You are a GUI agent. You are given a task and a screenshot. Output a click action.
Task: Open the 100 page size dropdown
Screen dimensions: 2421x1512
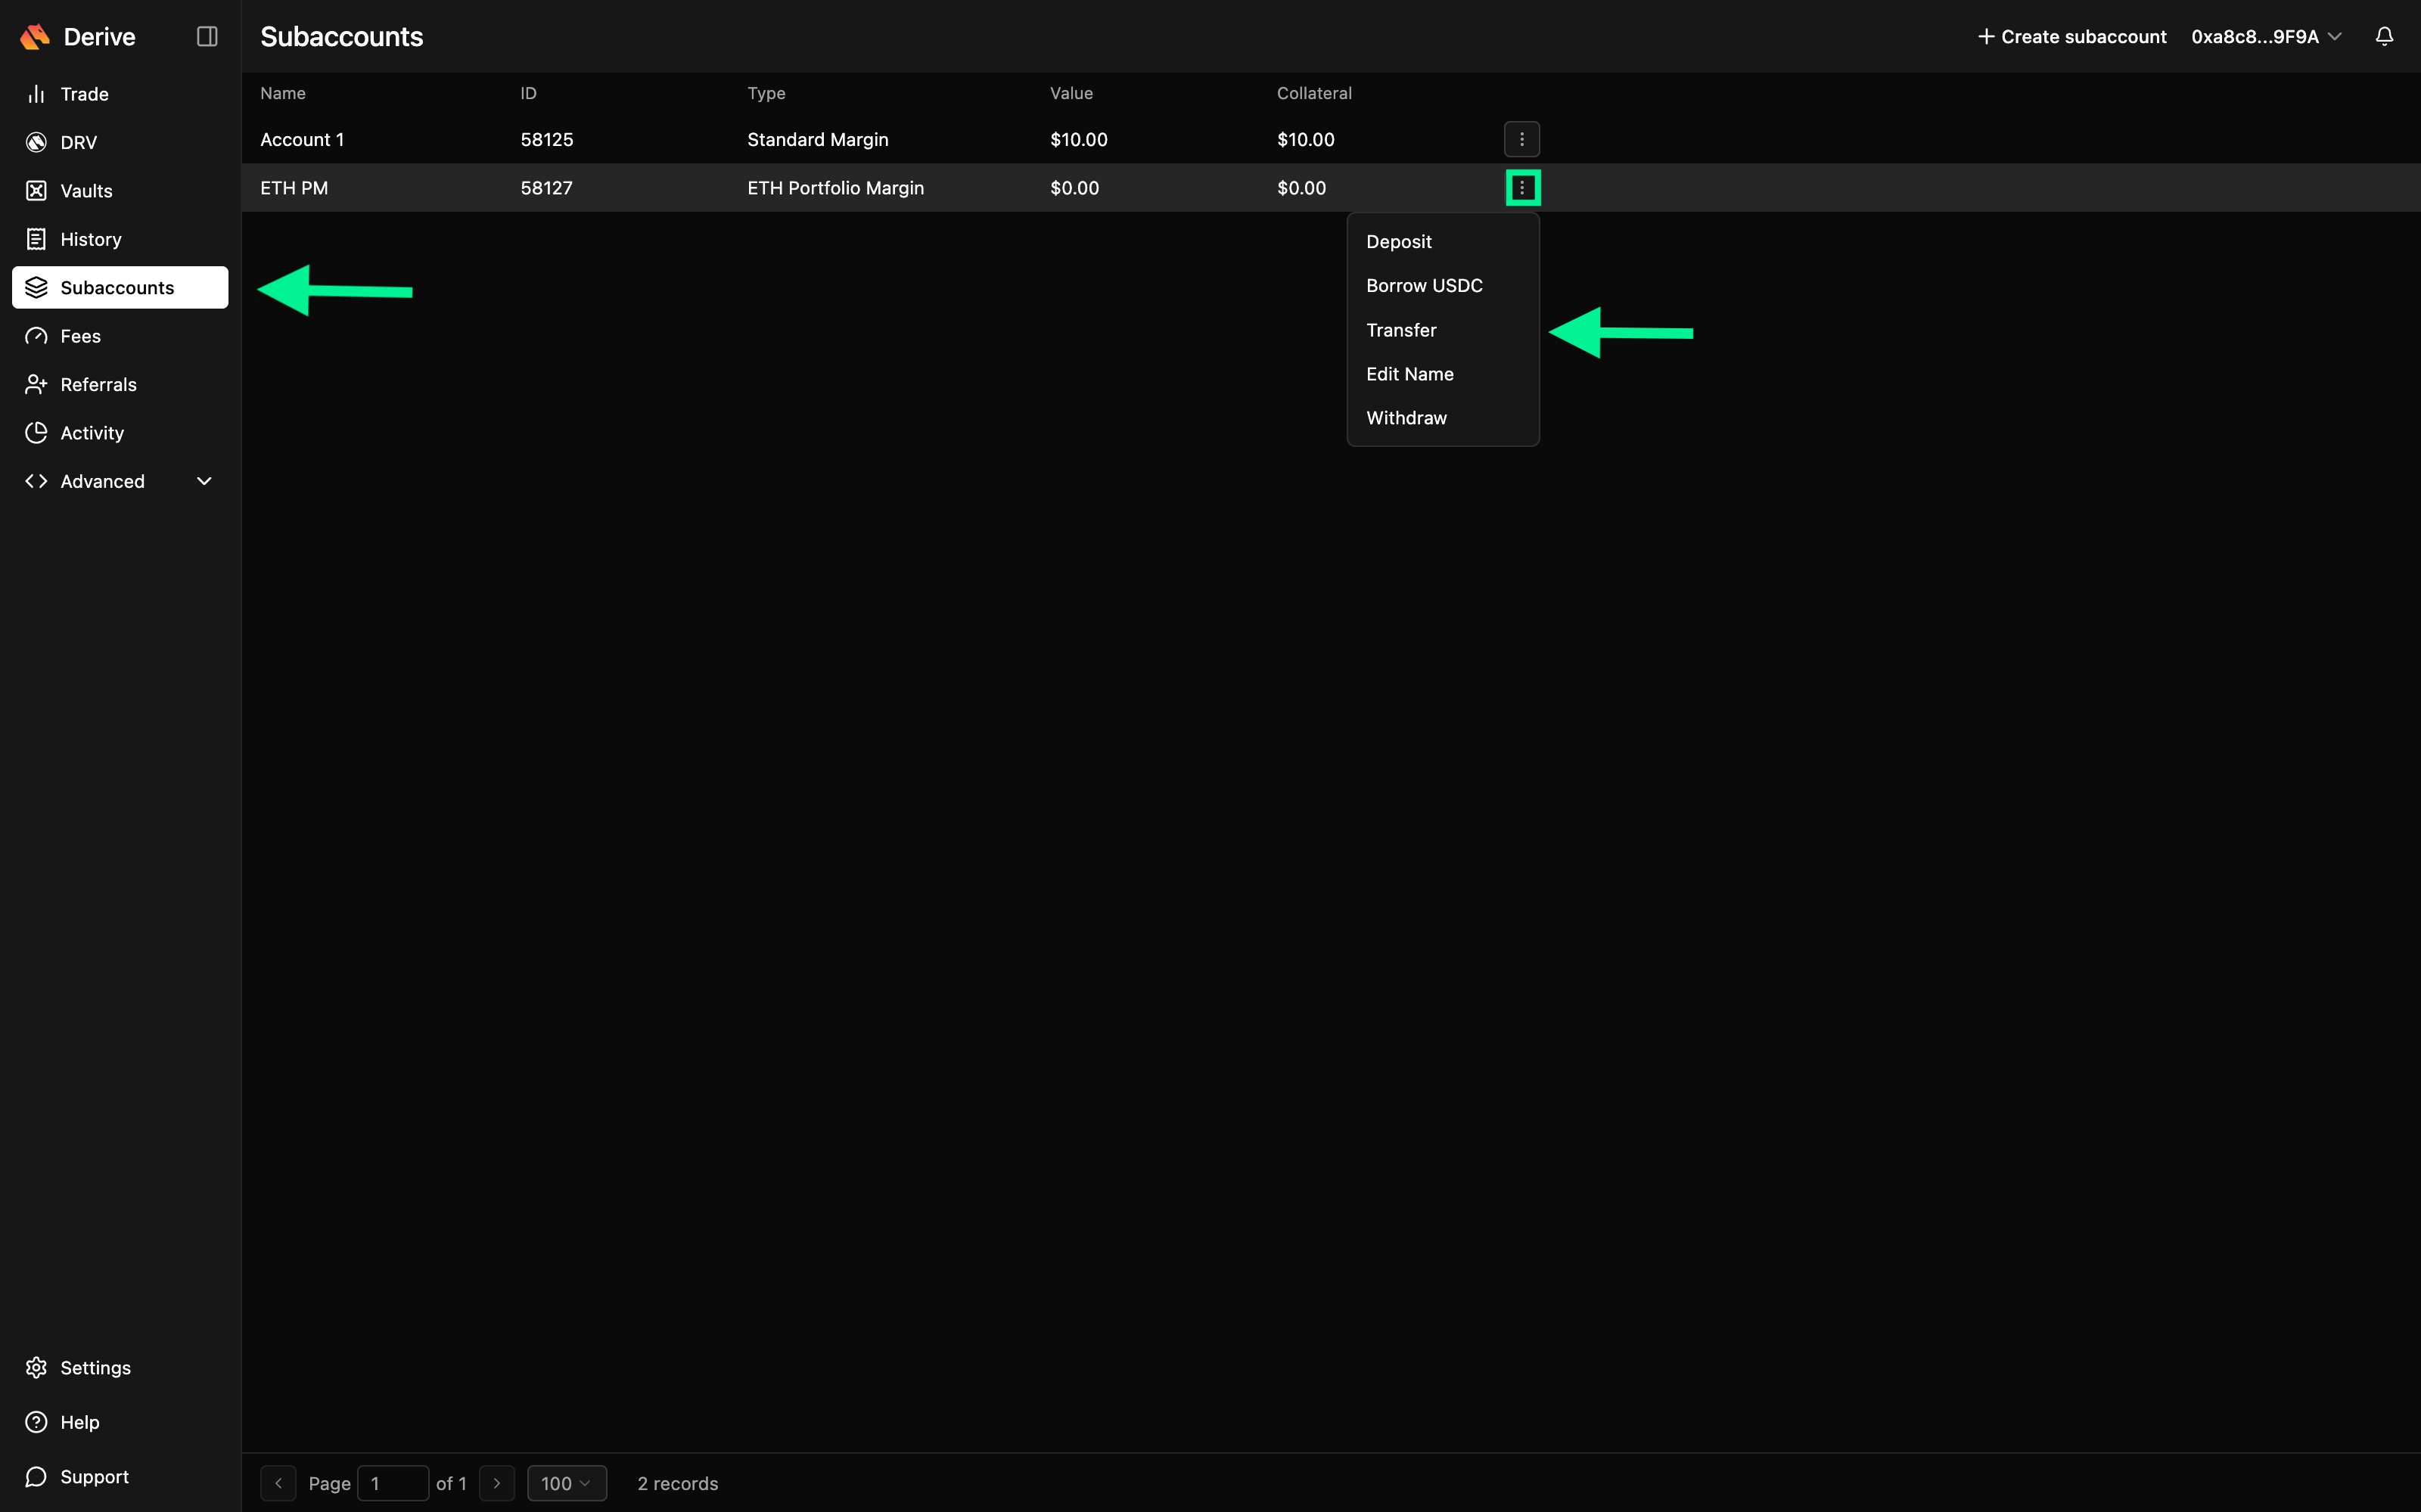pyautogui.click(x=566, y=1483)
